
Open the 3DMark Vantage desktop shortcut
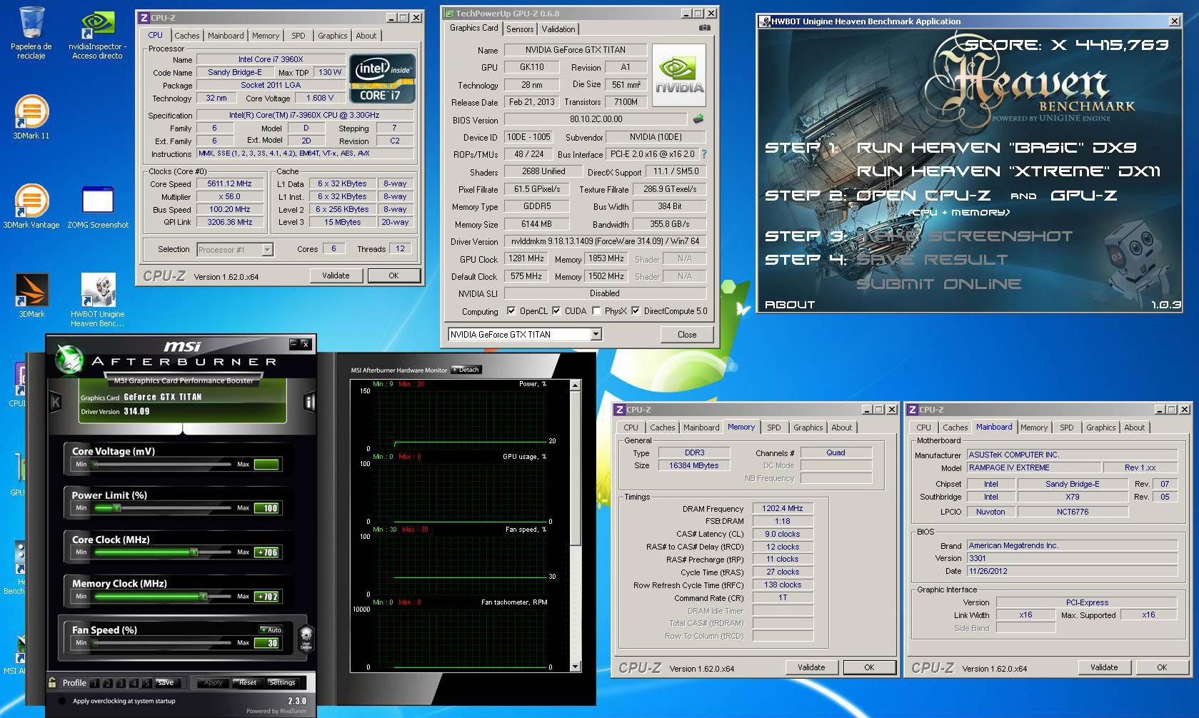pos(31,206)
